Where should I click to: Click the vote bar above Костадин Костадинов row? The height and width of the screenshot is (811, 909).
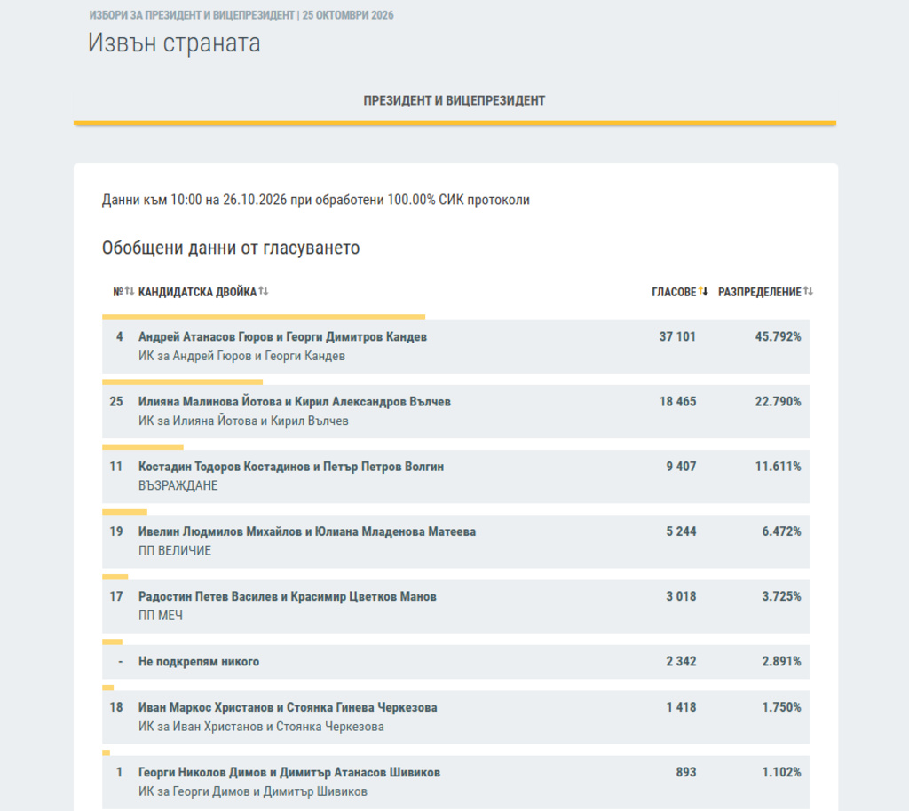point(143,447)
